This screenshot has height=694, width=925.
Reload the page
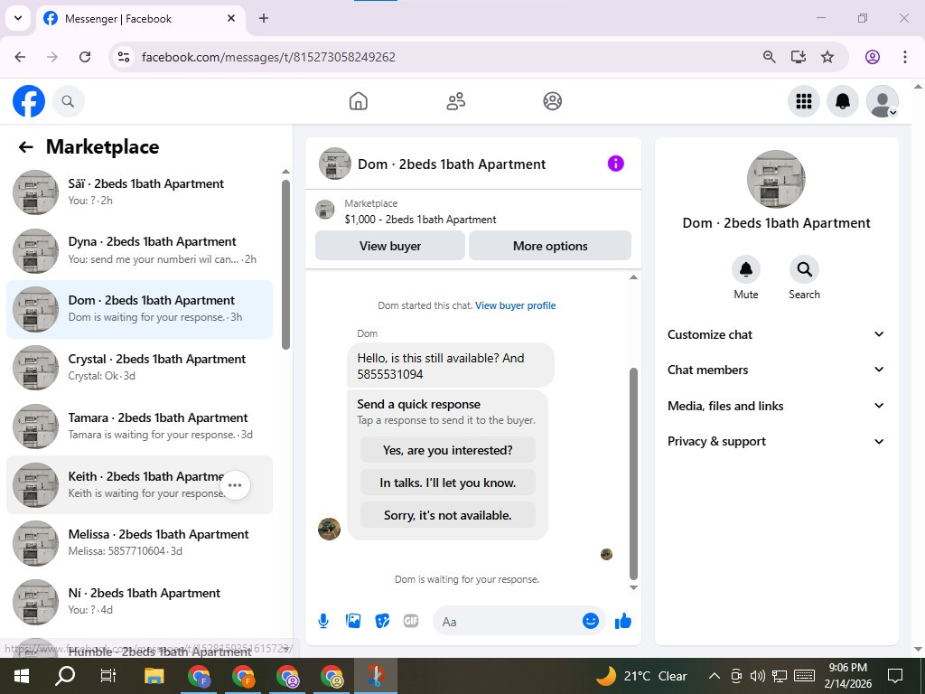(85, 57)
